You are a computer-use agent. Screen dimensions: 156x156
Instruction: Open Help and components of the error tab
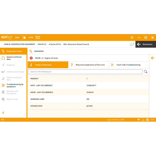pyautogui.click(x=88, y=65)
